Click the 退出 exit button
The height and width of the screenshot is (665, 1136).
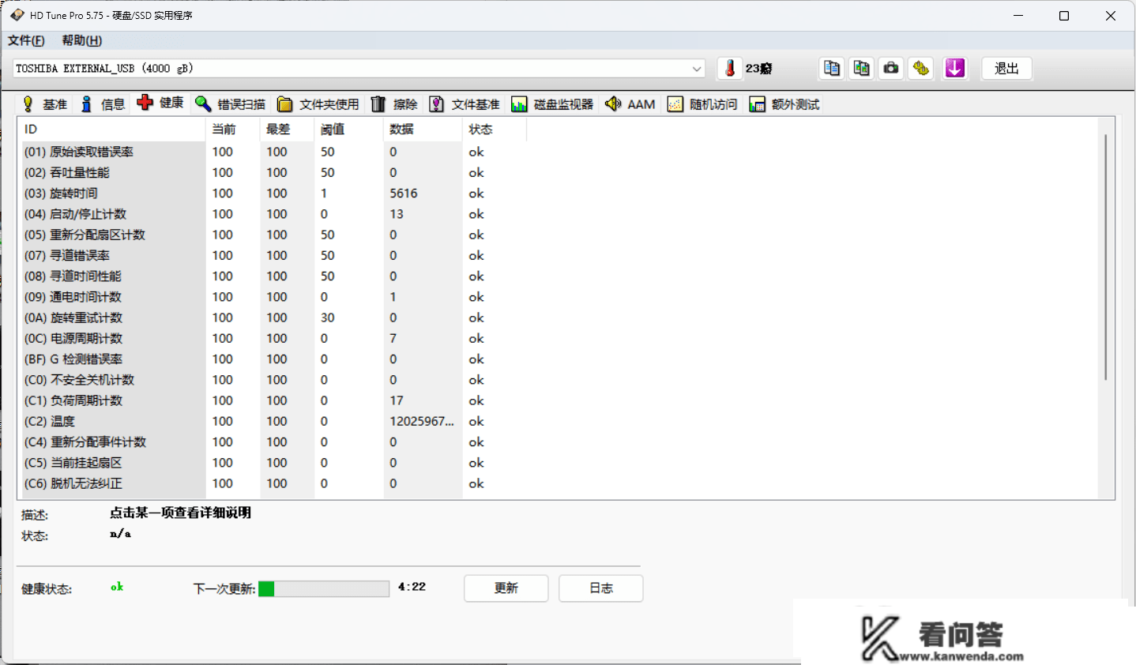click(1006, 69)
